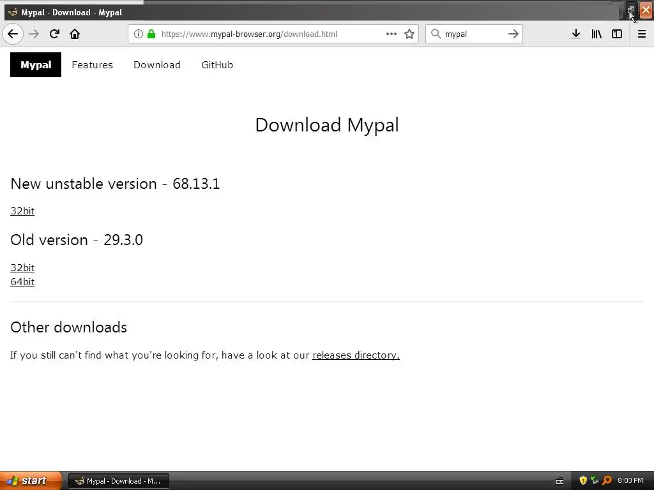Image resolution: width=654 pixels, height=490 pixels.
Task: Open the library bookmarks and history icon
Action: [x=597, y=34]
